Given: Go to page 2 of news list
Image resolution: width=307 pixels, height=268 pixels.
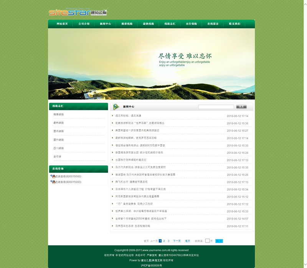Looking at the screenshot, I should click(164, 241).
